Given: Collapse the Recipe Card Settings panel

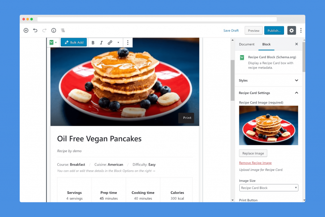Looking at the screenshot, I should click(269, 93).
